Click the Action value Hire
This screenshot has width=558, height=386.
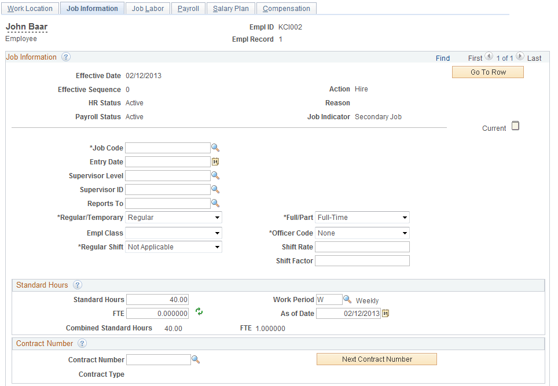[361, 89]
